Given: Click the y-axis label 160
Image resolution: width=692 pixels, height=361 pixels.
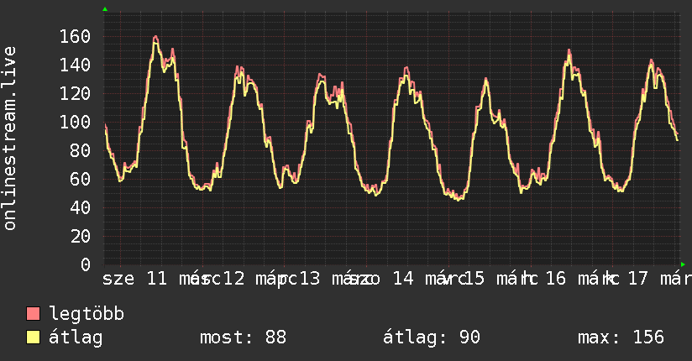Looking at the screenshot, I should tap(75, 37).
